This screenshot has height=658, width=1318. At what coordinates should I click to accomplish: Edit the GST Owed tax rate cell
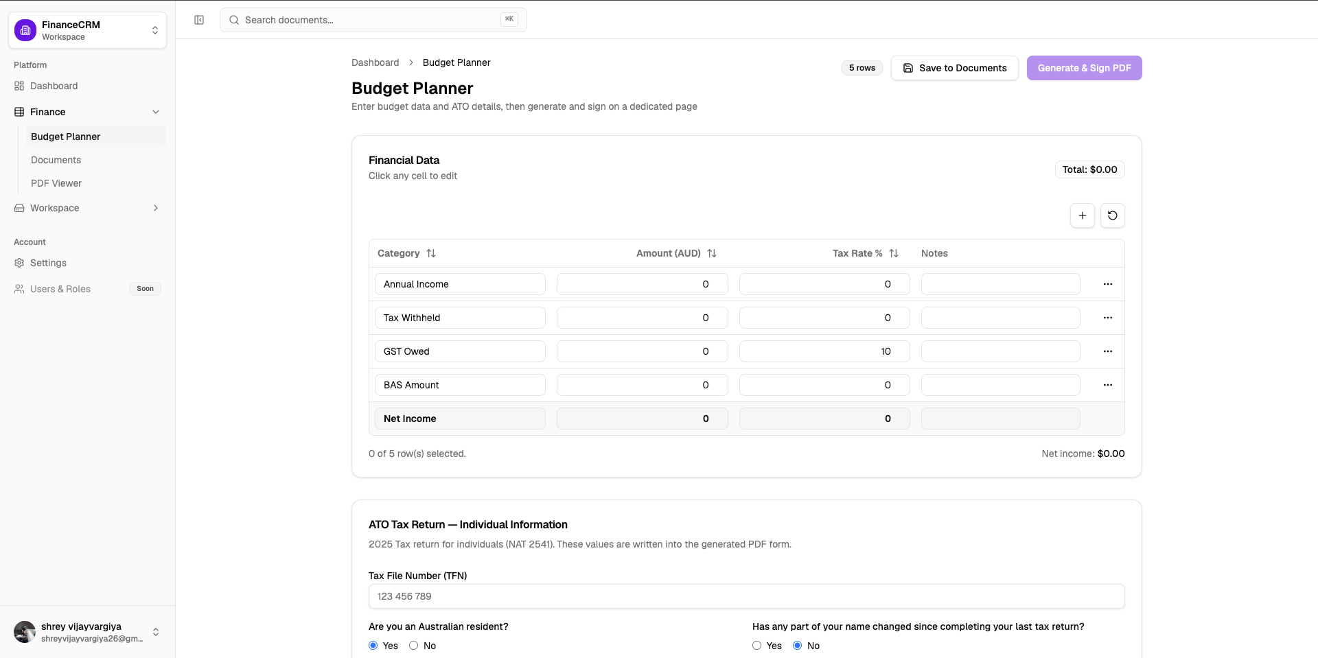pyautogui.click(x=824, y=351)
